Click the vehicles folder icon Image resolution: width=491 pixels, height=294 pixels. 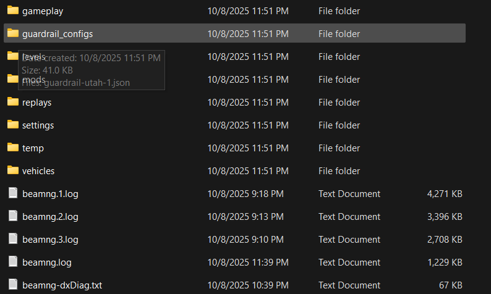tap(13, 170)
